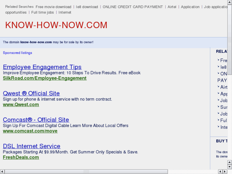
Task: Open the Employee Engagement Tips link
Action: coord(42,67)
